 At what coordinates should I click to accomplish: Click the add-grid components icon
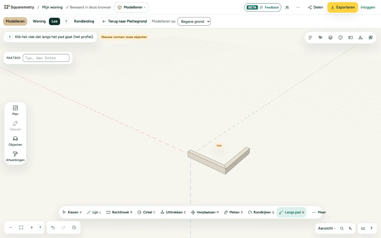371,37
